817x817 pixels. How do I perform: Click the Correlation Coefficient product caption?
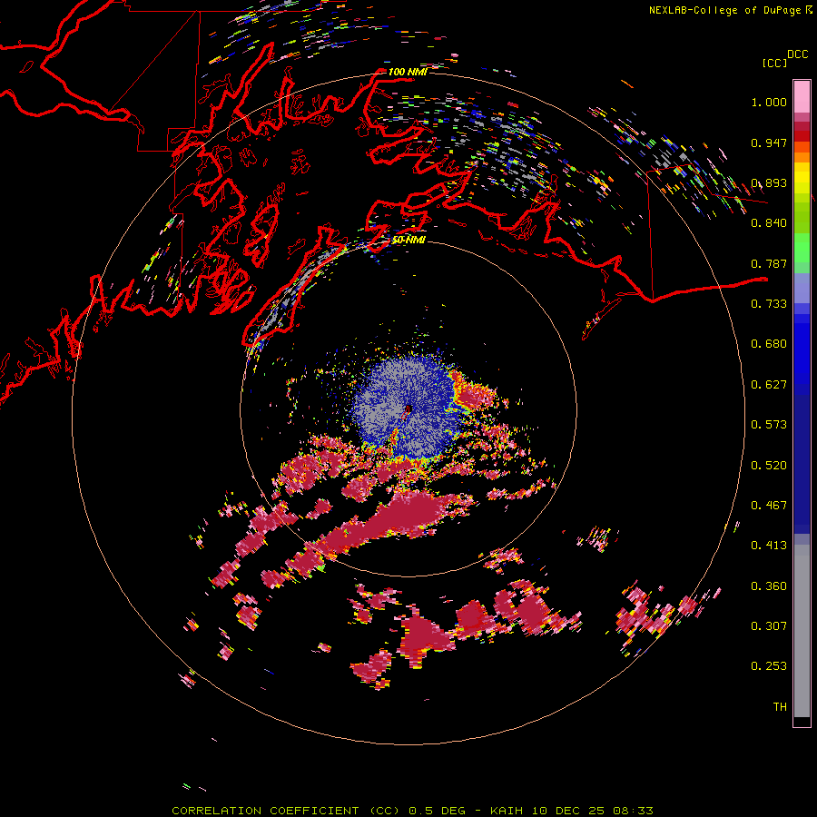(x=412, y=811)
